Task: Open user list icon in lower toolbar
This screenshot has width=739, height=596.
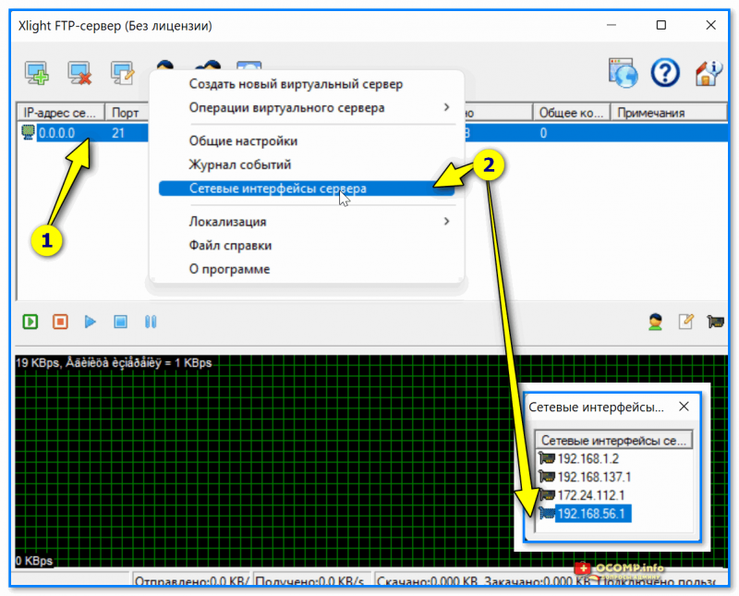Action: coord(655,322)
